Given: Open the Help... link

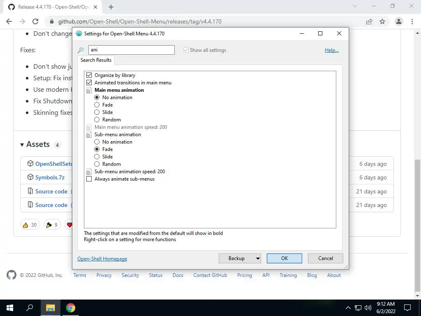Looking at the screenshot, I should pyautogui.click(x=332, y=50).
